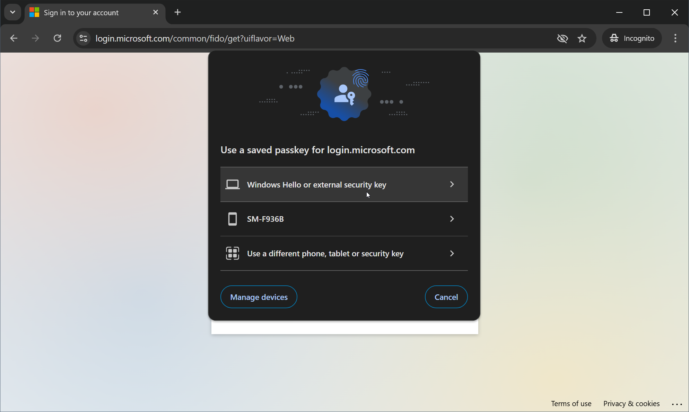Click the Incognito indicator
689x412 pixels.
[632, 38]
